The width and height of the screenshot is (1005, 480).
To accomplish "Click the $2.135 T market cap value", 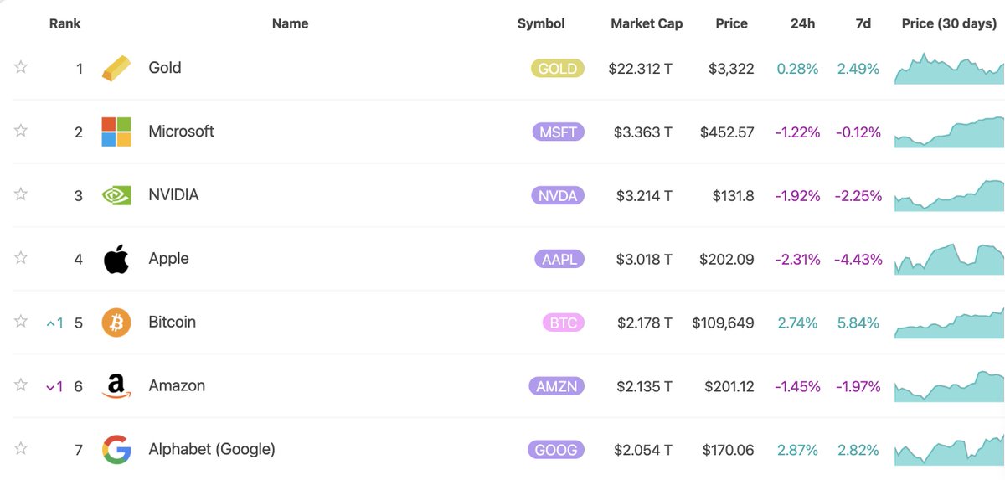I will (645, 387).
